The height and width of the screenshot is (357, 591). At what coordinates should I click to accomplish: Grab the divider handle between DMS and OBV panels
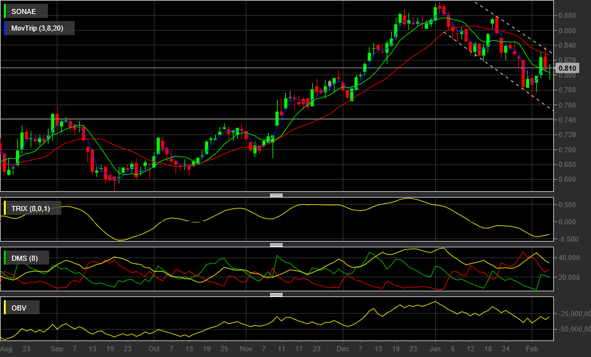pos(276,295)
